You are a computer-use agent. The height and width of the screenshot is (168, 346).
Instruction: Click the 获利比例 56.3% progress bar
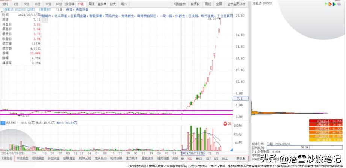(305, 147)
